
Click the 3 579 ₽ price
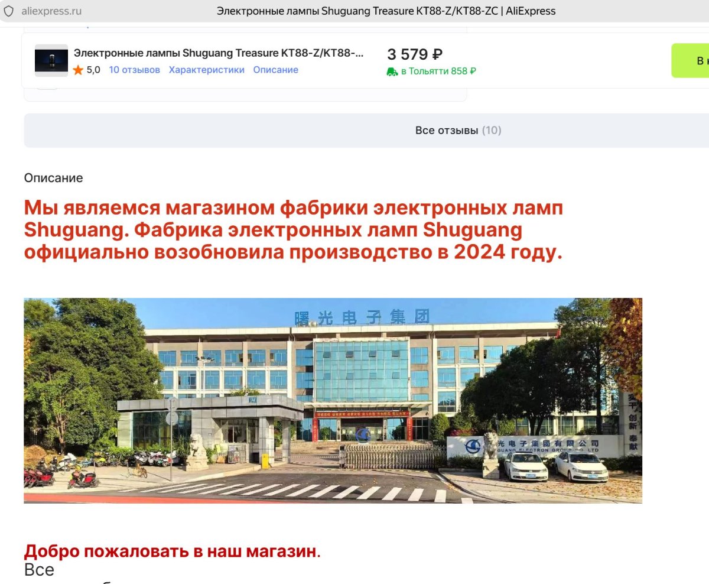415,54
